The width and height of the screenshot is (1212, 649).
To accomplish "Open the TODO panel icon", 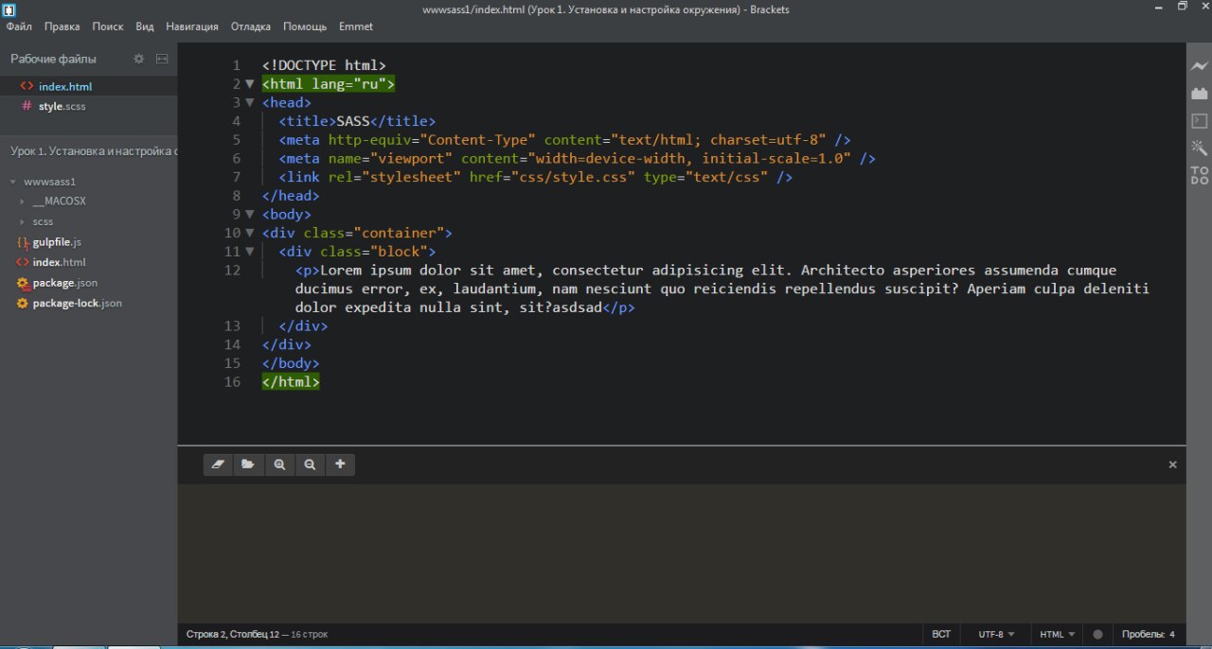I will coord(1200,175).
